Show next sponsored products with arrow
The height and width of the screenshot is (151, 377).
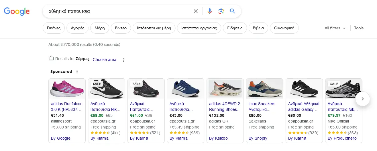(363, 99)
